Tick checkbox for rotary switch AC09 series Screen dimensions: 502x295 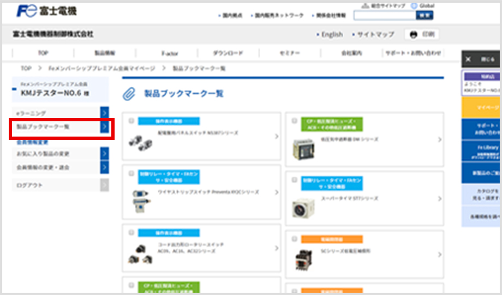click(132, 233)
